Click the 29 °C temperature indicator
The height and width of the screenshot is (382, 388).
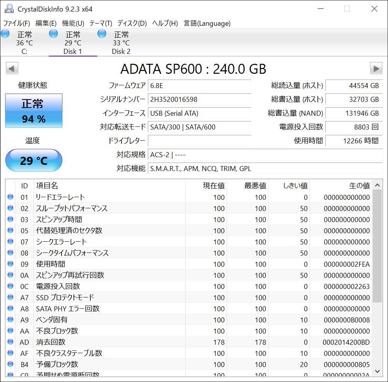coord(33,160)
